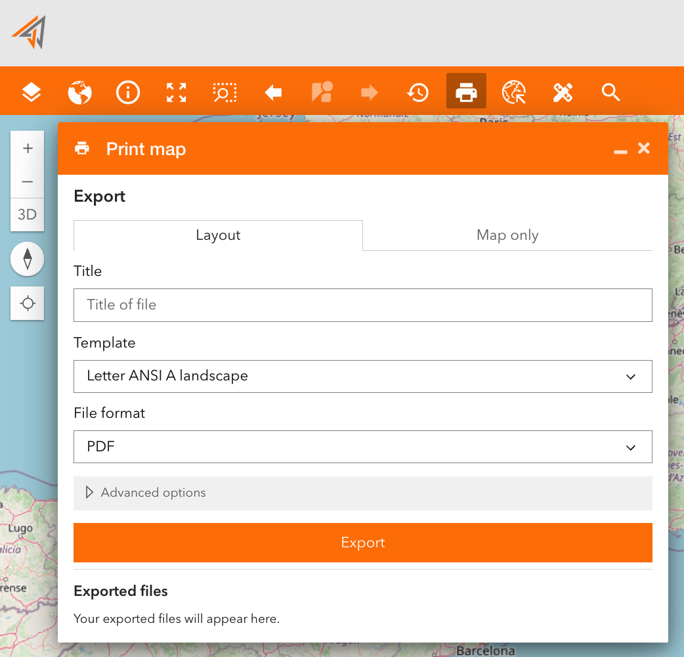The image size is (684, 657).
Task: Open the File format PDF dropdown
Action: (x=363, y=447)
